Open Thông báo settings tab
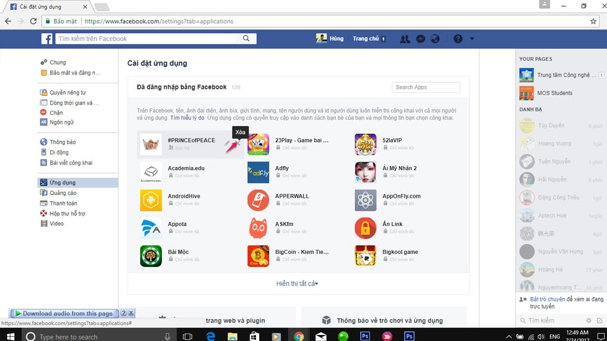This screenshot has width=607, height=341. point(62,142)
